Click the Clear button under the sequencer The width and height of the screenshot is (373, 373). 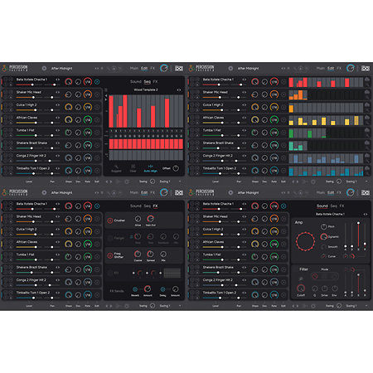click(x=133, y=167)
